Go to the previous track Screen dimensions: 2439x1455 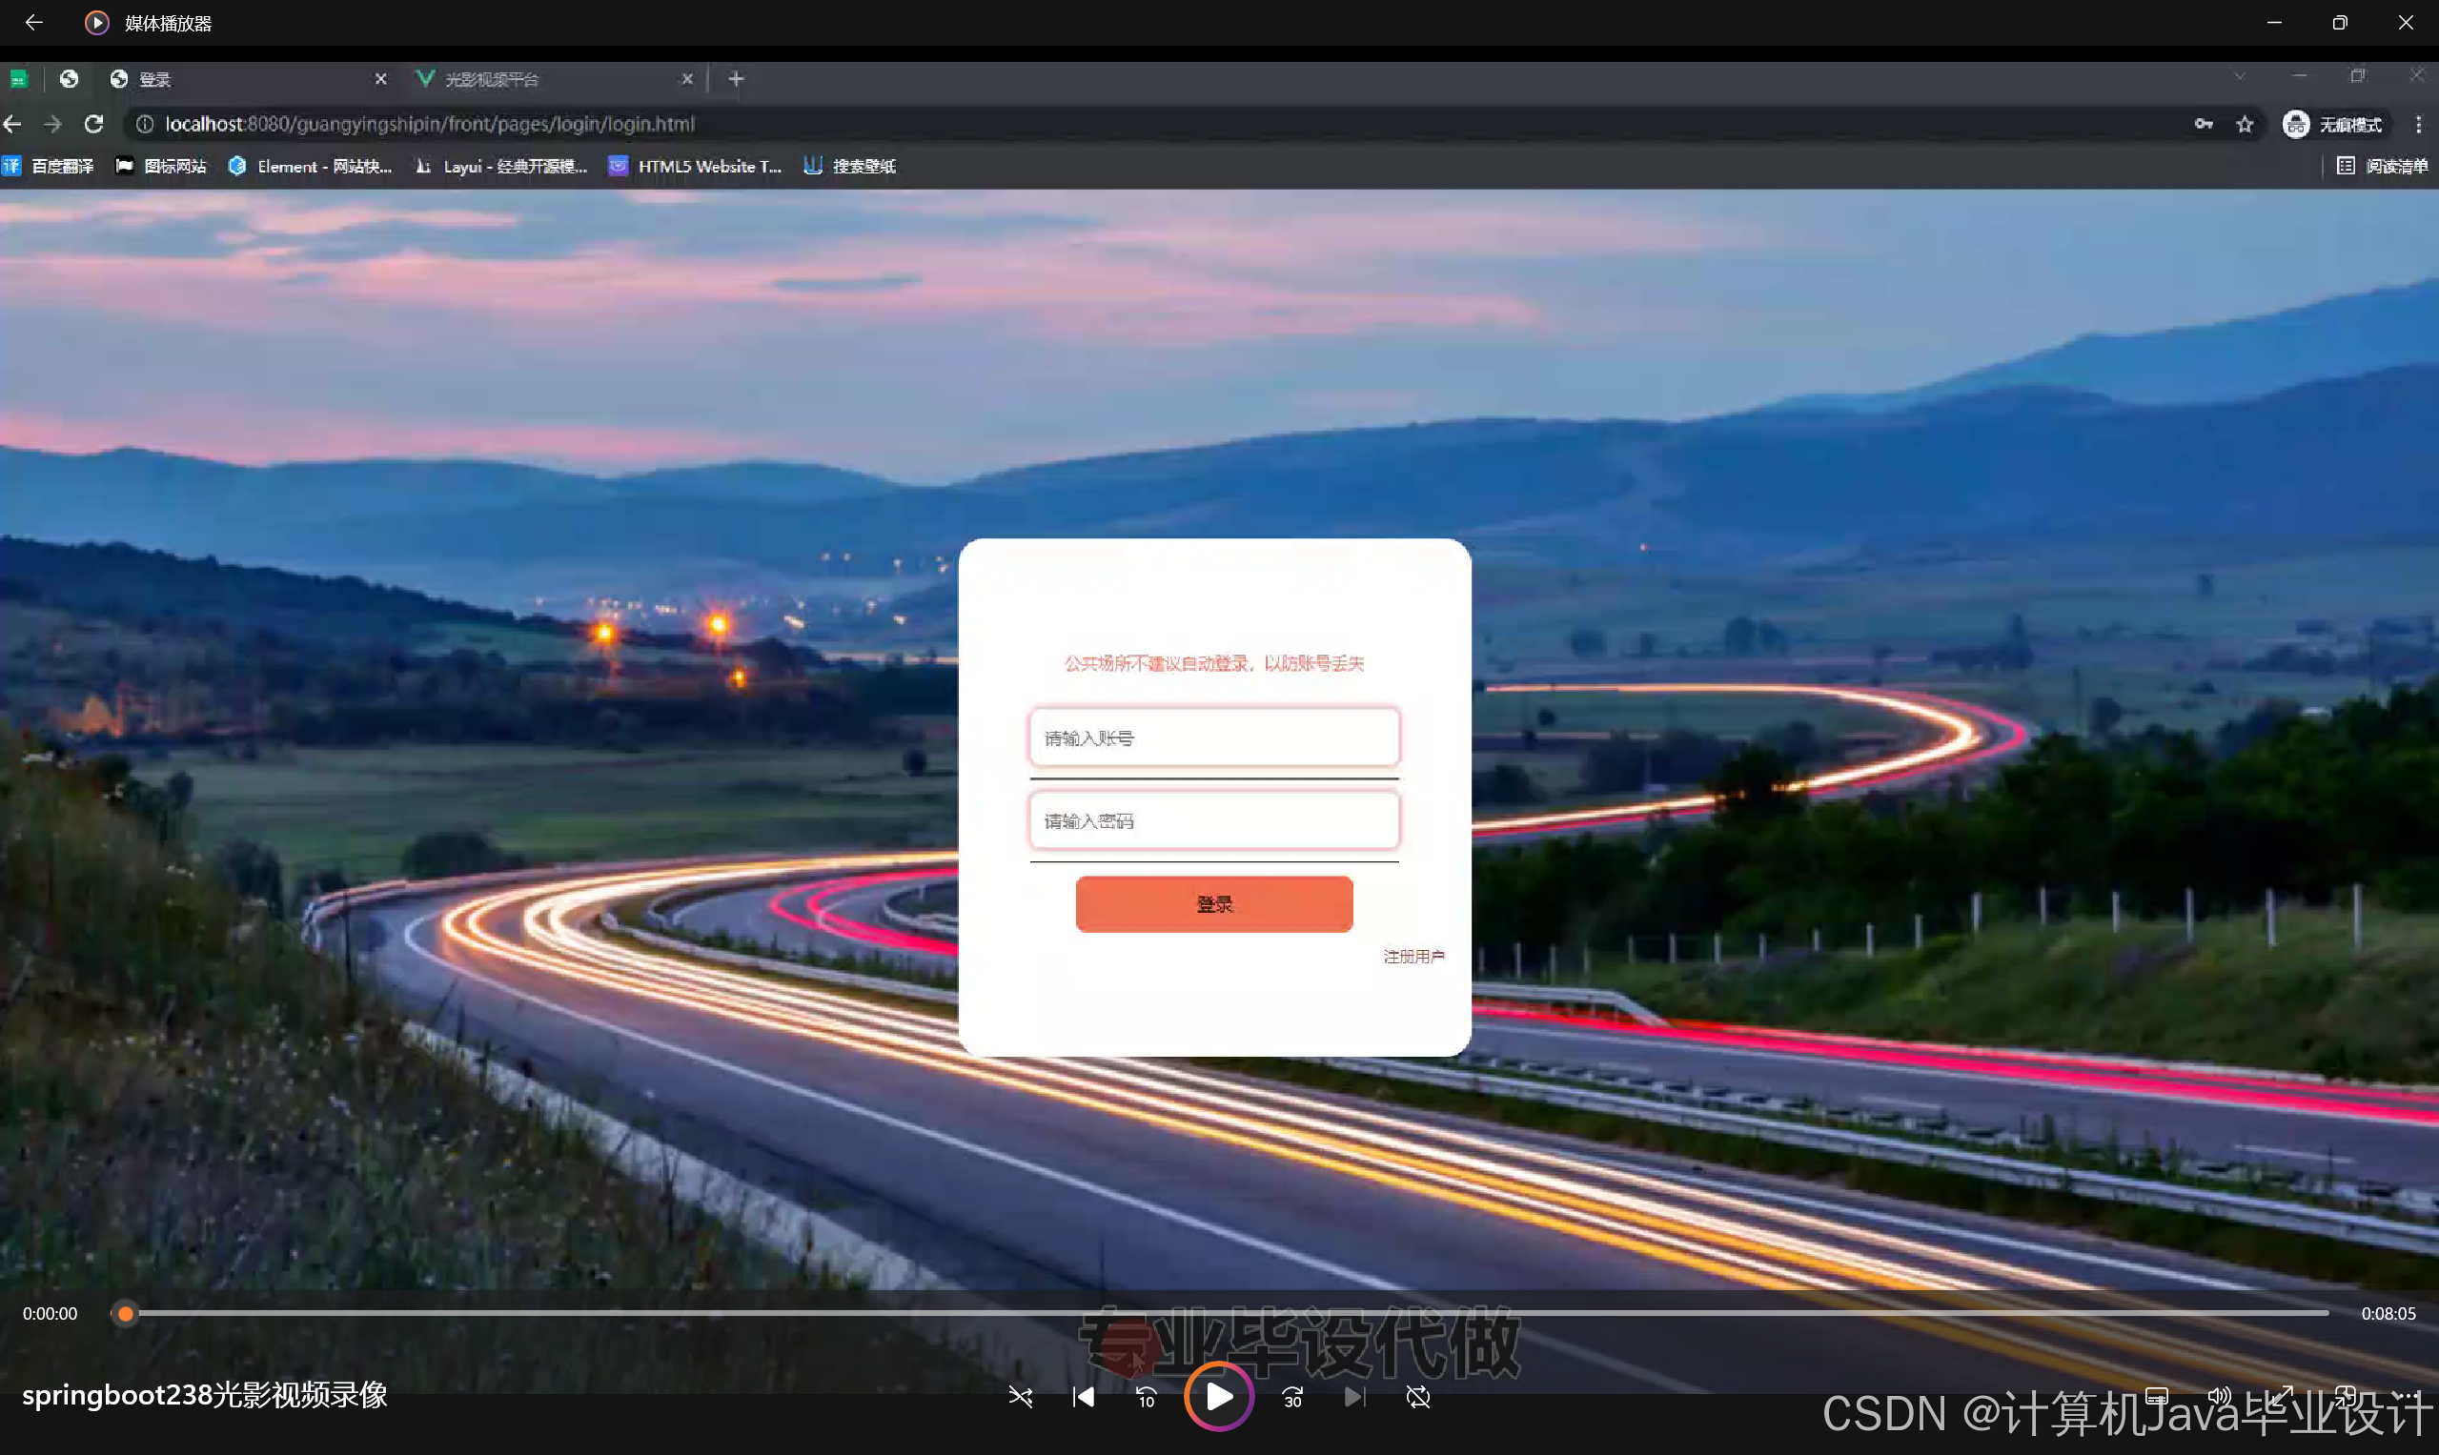pos(1084,1396)
